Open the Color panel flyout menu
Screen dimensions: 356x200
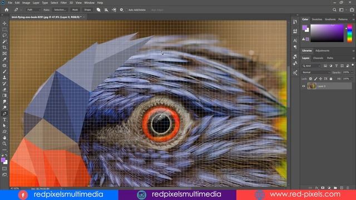click(353, 19)
